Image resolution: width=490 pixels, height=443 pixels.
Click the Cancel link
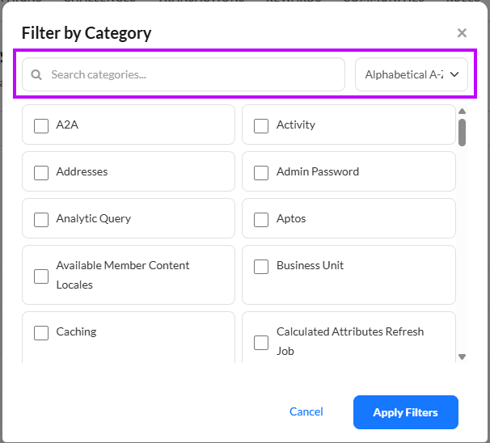pyautogui.click(x=306, y=412)
